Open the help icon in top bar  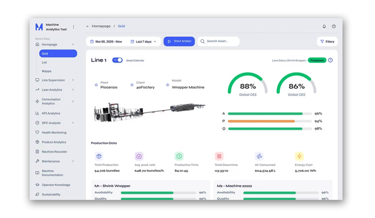pyautogui.click(x=334, y=26)
